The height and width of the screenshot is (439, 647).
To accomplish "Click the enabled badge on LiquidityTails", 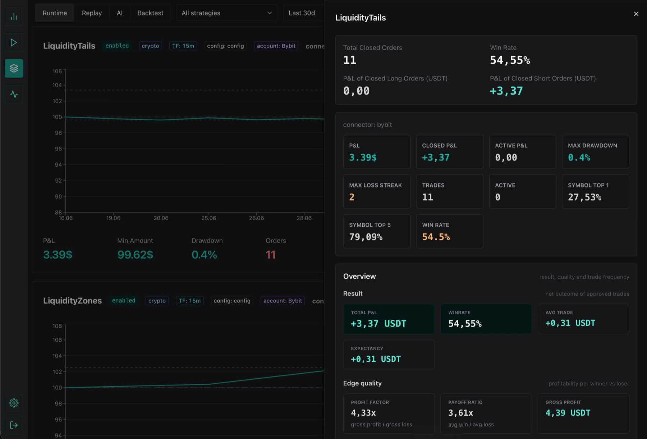I will coord(117,46).
